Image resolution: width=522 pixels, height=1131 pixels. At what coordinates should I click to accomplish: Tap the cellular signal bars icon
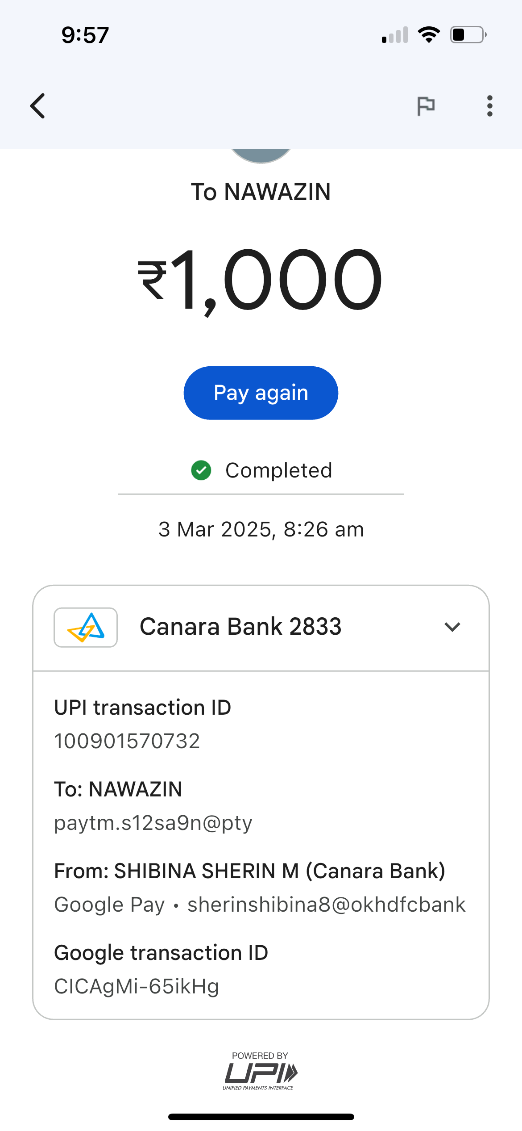(x=395, y=35)
